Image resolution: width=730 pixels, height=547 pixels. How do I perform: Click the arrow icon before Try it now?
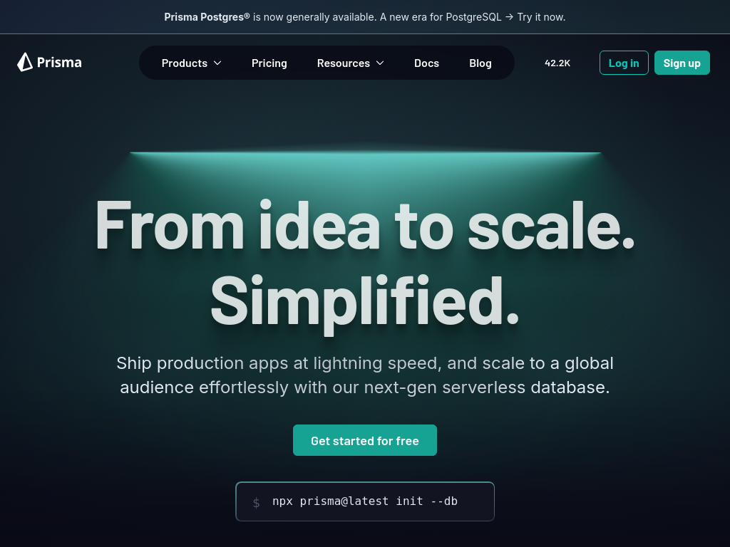point(509,16)
